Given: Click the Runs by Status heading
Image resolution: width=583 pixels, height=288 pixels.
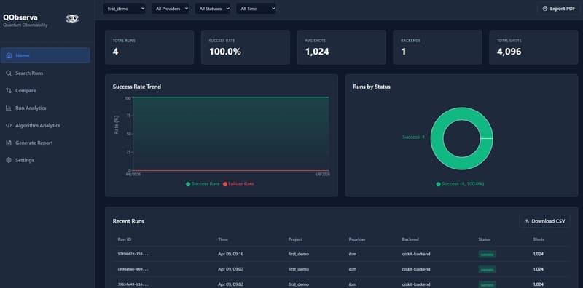Looking at the screenshot, I should (x=372, y=87).
